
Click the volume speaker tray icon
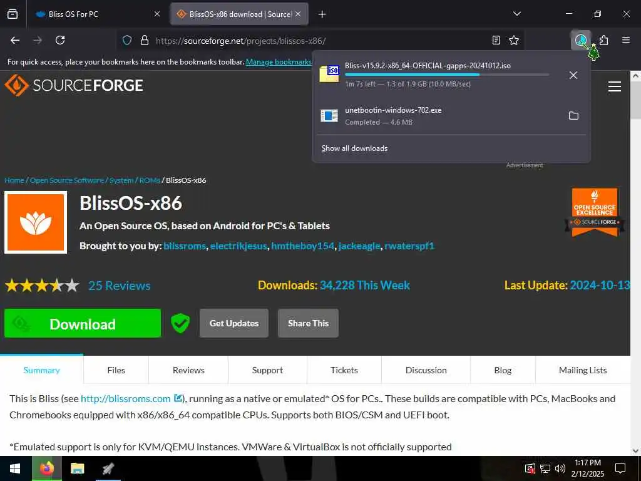coord(560,468)
